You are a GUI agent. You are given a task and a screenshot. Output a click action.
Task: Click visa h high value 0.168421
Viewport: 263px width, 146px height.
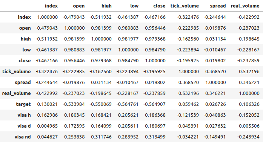pos(101,115)
